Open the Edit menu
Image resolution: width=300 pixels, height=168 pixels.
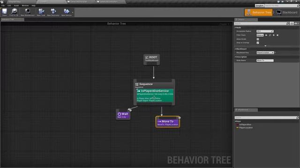coord(9,6)
